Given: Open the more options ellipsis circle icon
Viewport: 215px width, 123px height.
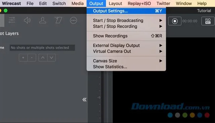Looking at the screenshot, I should pos(74,20).
